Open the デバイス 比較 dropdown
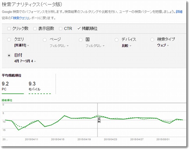The height and width of the screenshot is (149, 189). [126, 46]
